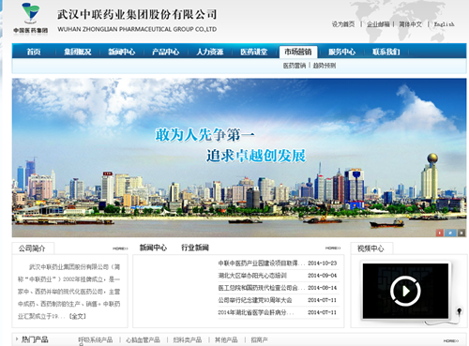Select banner slide indicator 1
Viewport: 469px width, 346px height.
(x=440, y=233)
